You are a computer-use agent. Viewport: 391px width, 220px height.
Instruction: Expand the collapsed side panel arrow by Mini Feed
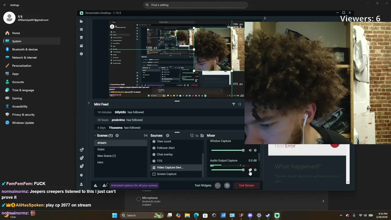[x=89, y=103]
